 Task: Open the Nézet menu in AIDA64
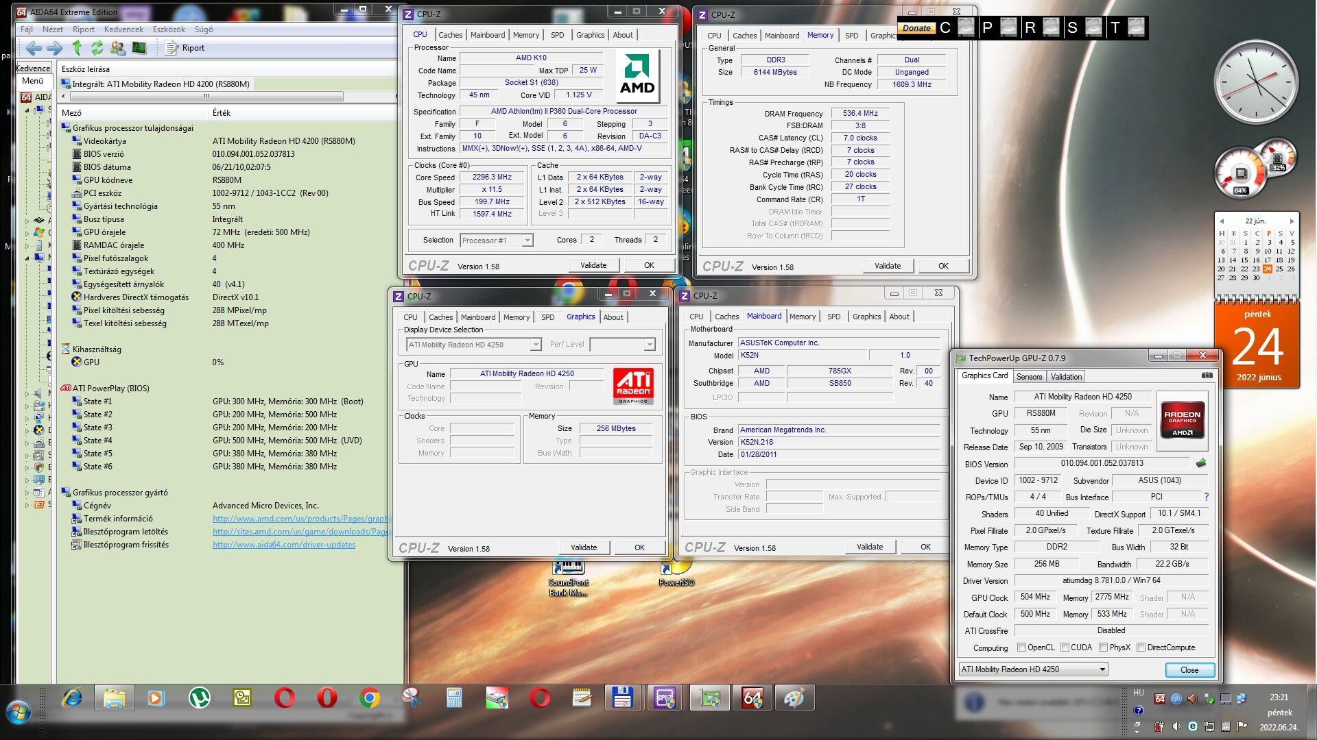pyautogui.click(x=53, y=29)
